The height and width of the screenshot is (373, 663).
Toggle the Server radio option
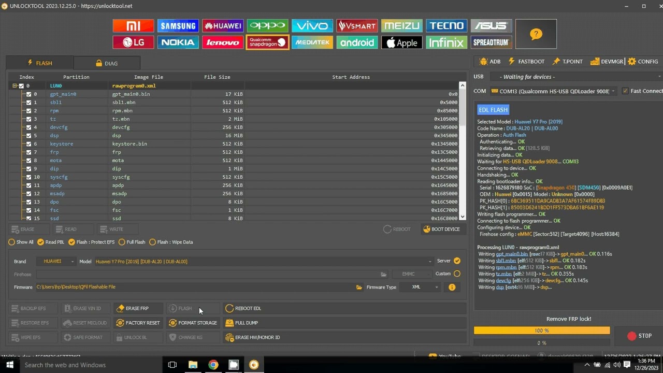457,261
